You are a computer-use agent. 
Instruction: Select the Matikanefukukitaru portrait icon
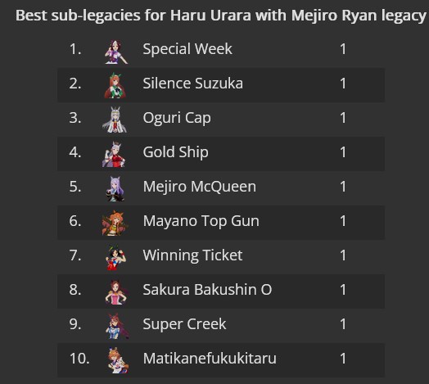pos(116,360)
